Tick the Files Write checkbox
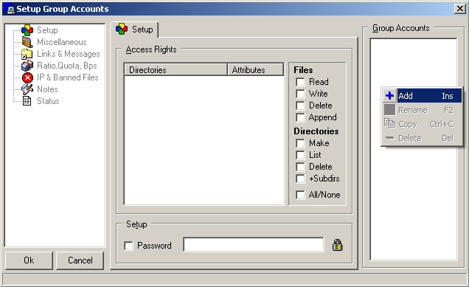 [x=300, y=94]
